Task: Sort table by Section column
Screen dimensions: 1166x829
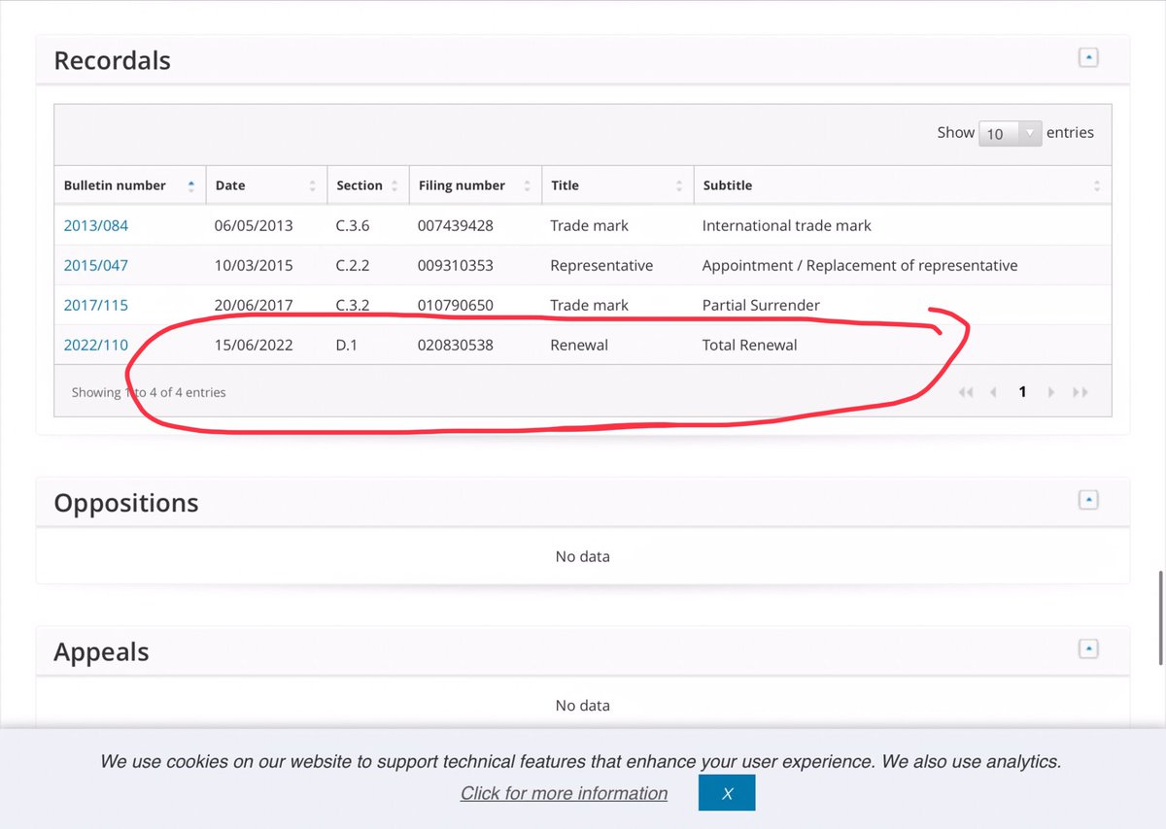Action: pos(368,185)
